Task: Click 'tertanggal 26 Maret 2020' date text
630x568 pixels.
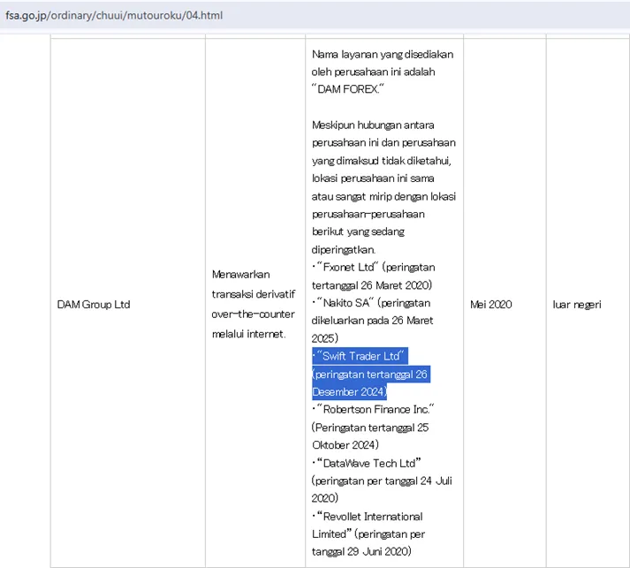Action: coord(372,285)
